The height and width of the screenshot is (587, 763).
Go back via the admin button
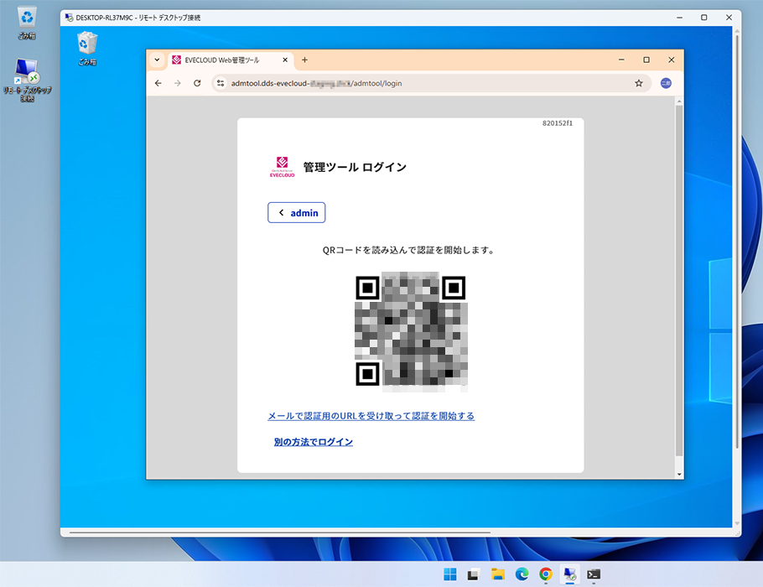[x=297, y=213]
